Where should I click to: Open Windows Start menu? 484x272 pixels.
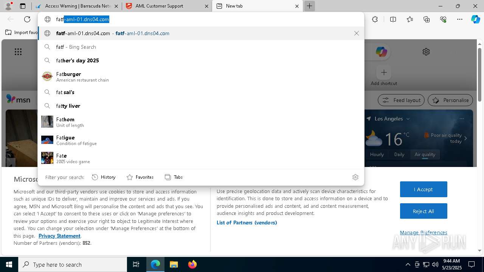9,264
